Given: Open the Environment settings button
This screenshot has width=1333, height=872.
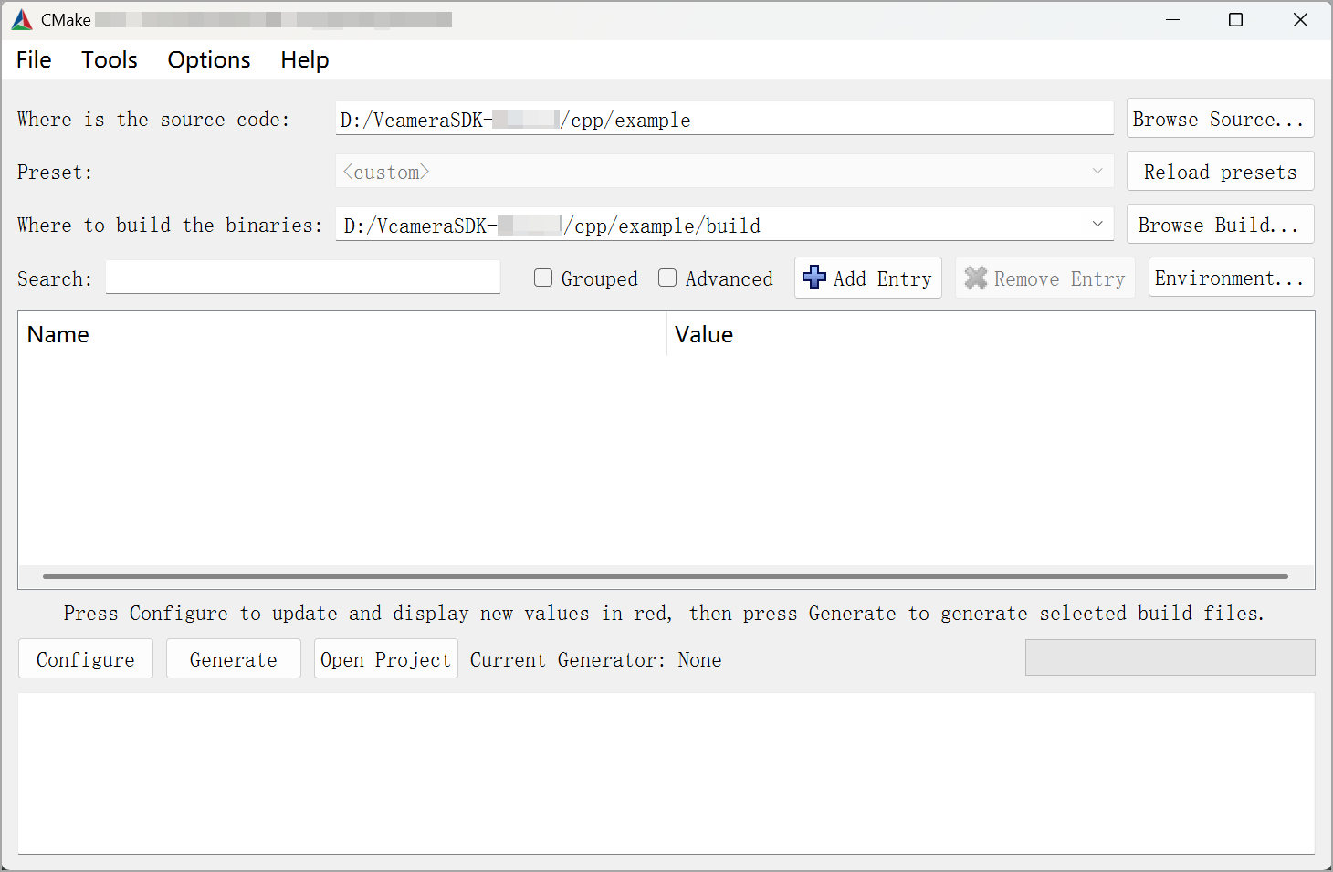Looking at the screenshot, I should pos(1231,278).
